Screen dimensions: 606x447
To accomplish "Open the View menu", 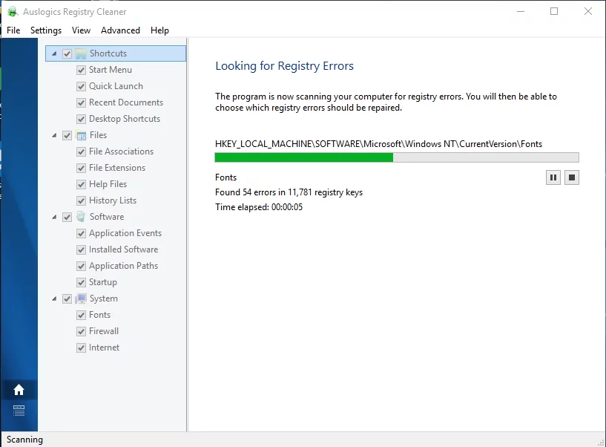I will (x=81, y=30).
